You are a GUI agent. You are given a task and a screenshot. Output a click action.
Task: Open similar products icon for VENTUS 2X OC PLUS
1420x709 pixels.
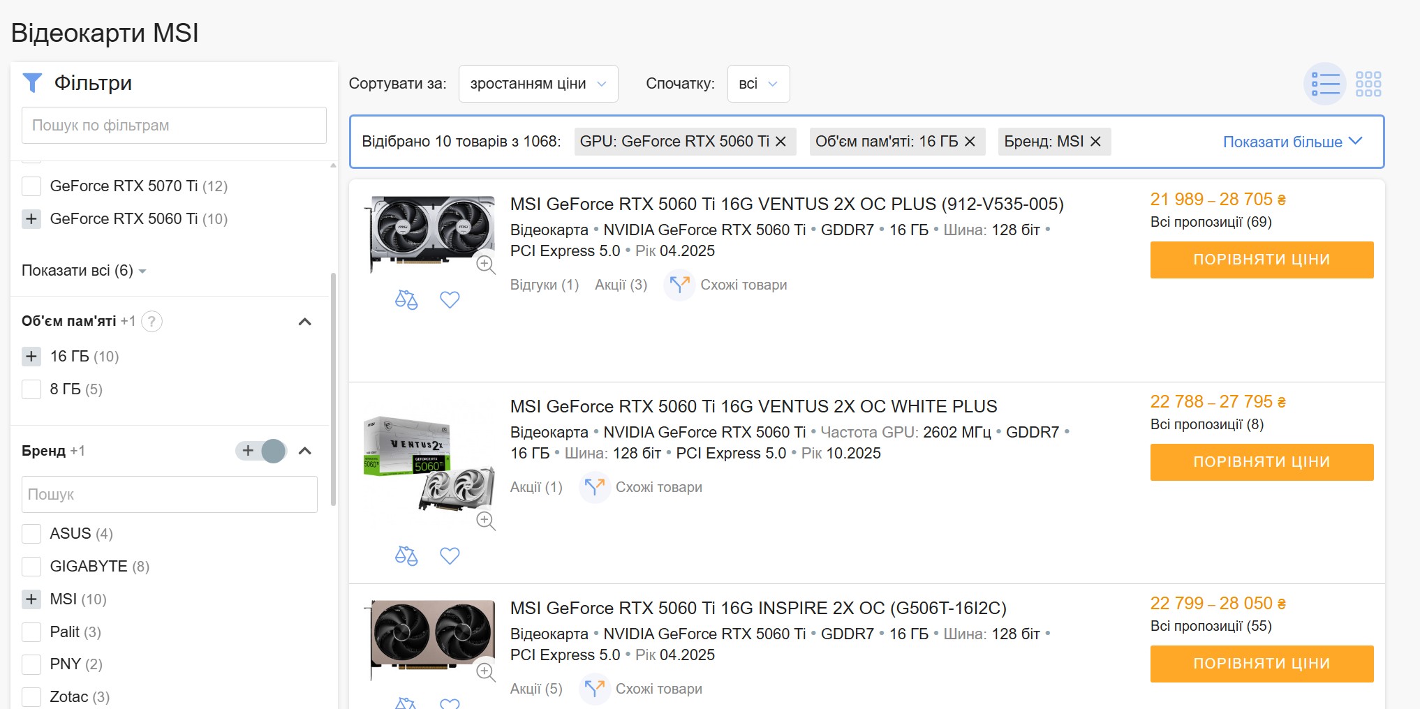coord(679,285)
